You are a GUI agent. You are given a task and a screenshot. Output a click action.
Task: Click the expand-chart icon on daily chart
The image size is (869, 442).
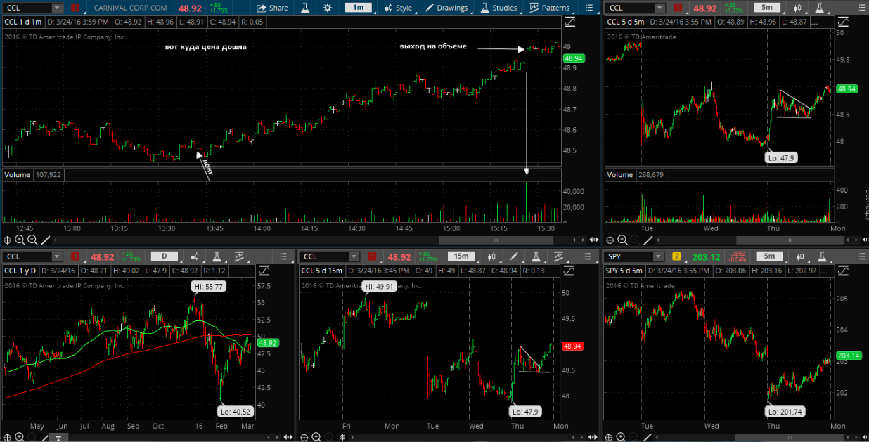point(264,271)
